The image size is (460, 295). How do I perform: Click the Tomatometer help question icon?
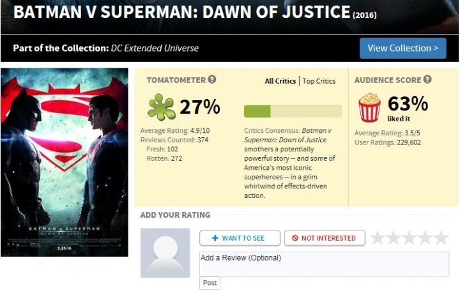click(x=212, y=79)
